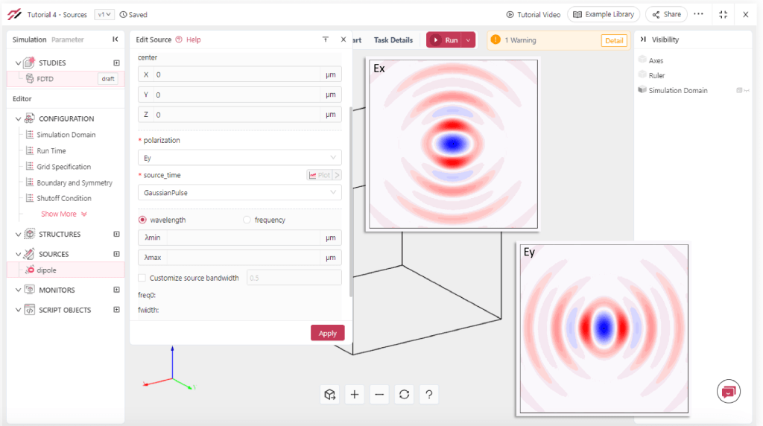The height and width of the screenshot is (426, 763).
Task: Expand Show More configuration options
Action: pyautogui.click(x=64, y=214)
